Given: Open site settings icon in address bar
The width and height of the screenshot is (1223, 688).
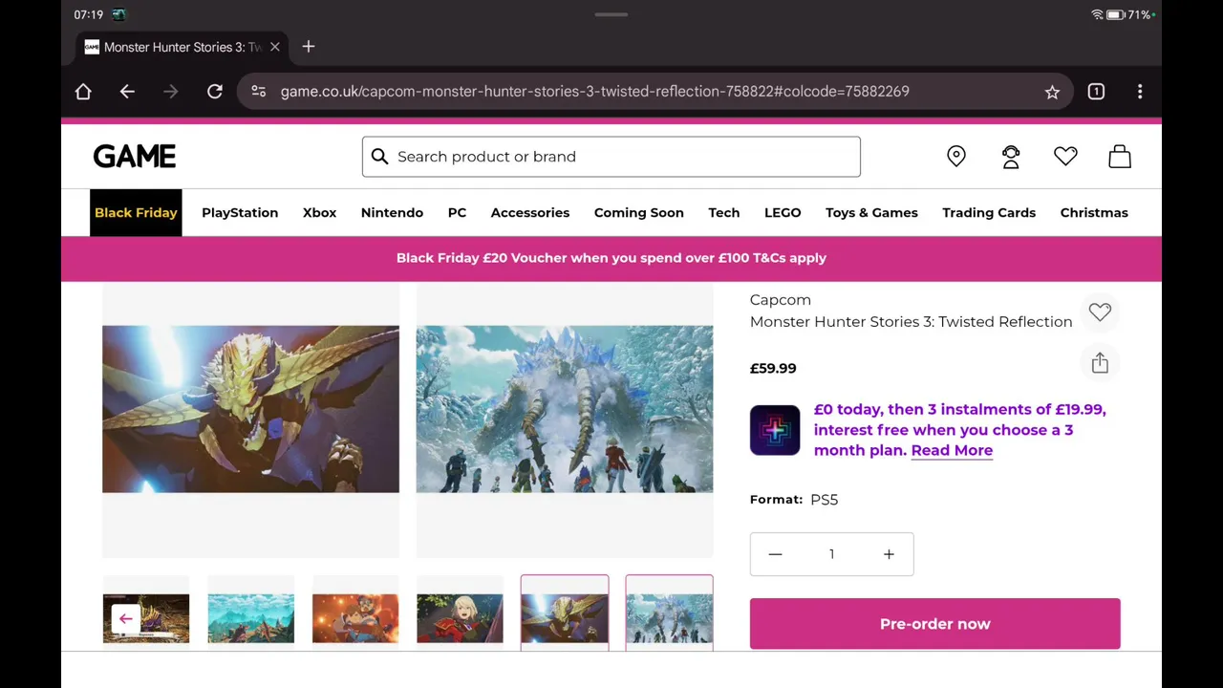Looking at the screenshot, I should [258, 92].
